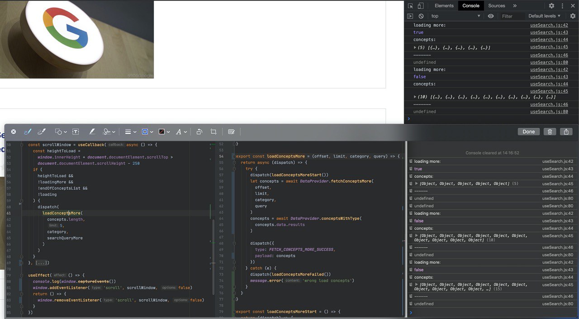Show more DevTools tabs via double chevron

(x=515, y=6)
